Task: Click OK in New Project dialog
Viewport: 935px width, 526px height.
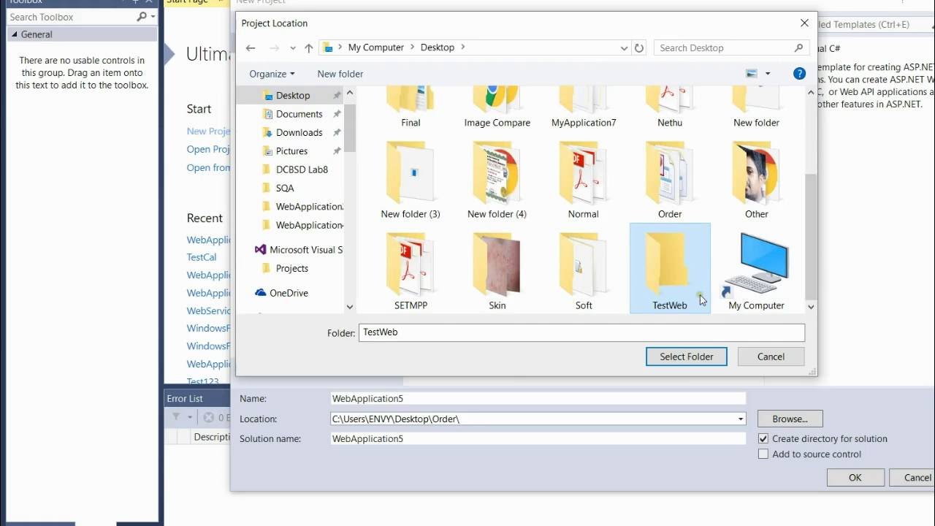Action: click(855, 477)
